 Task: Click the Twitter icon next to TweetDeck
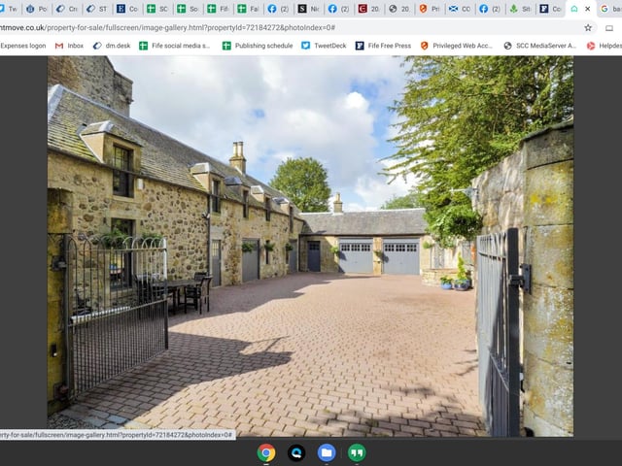pyautogui.click(x=305, y=46)
